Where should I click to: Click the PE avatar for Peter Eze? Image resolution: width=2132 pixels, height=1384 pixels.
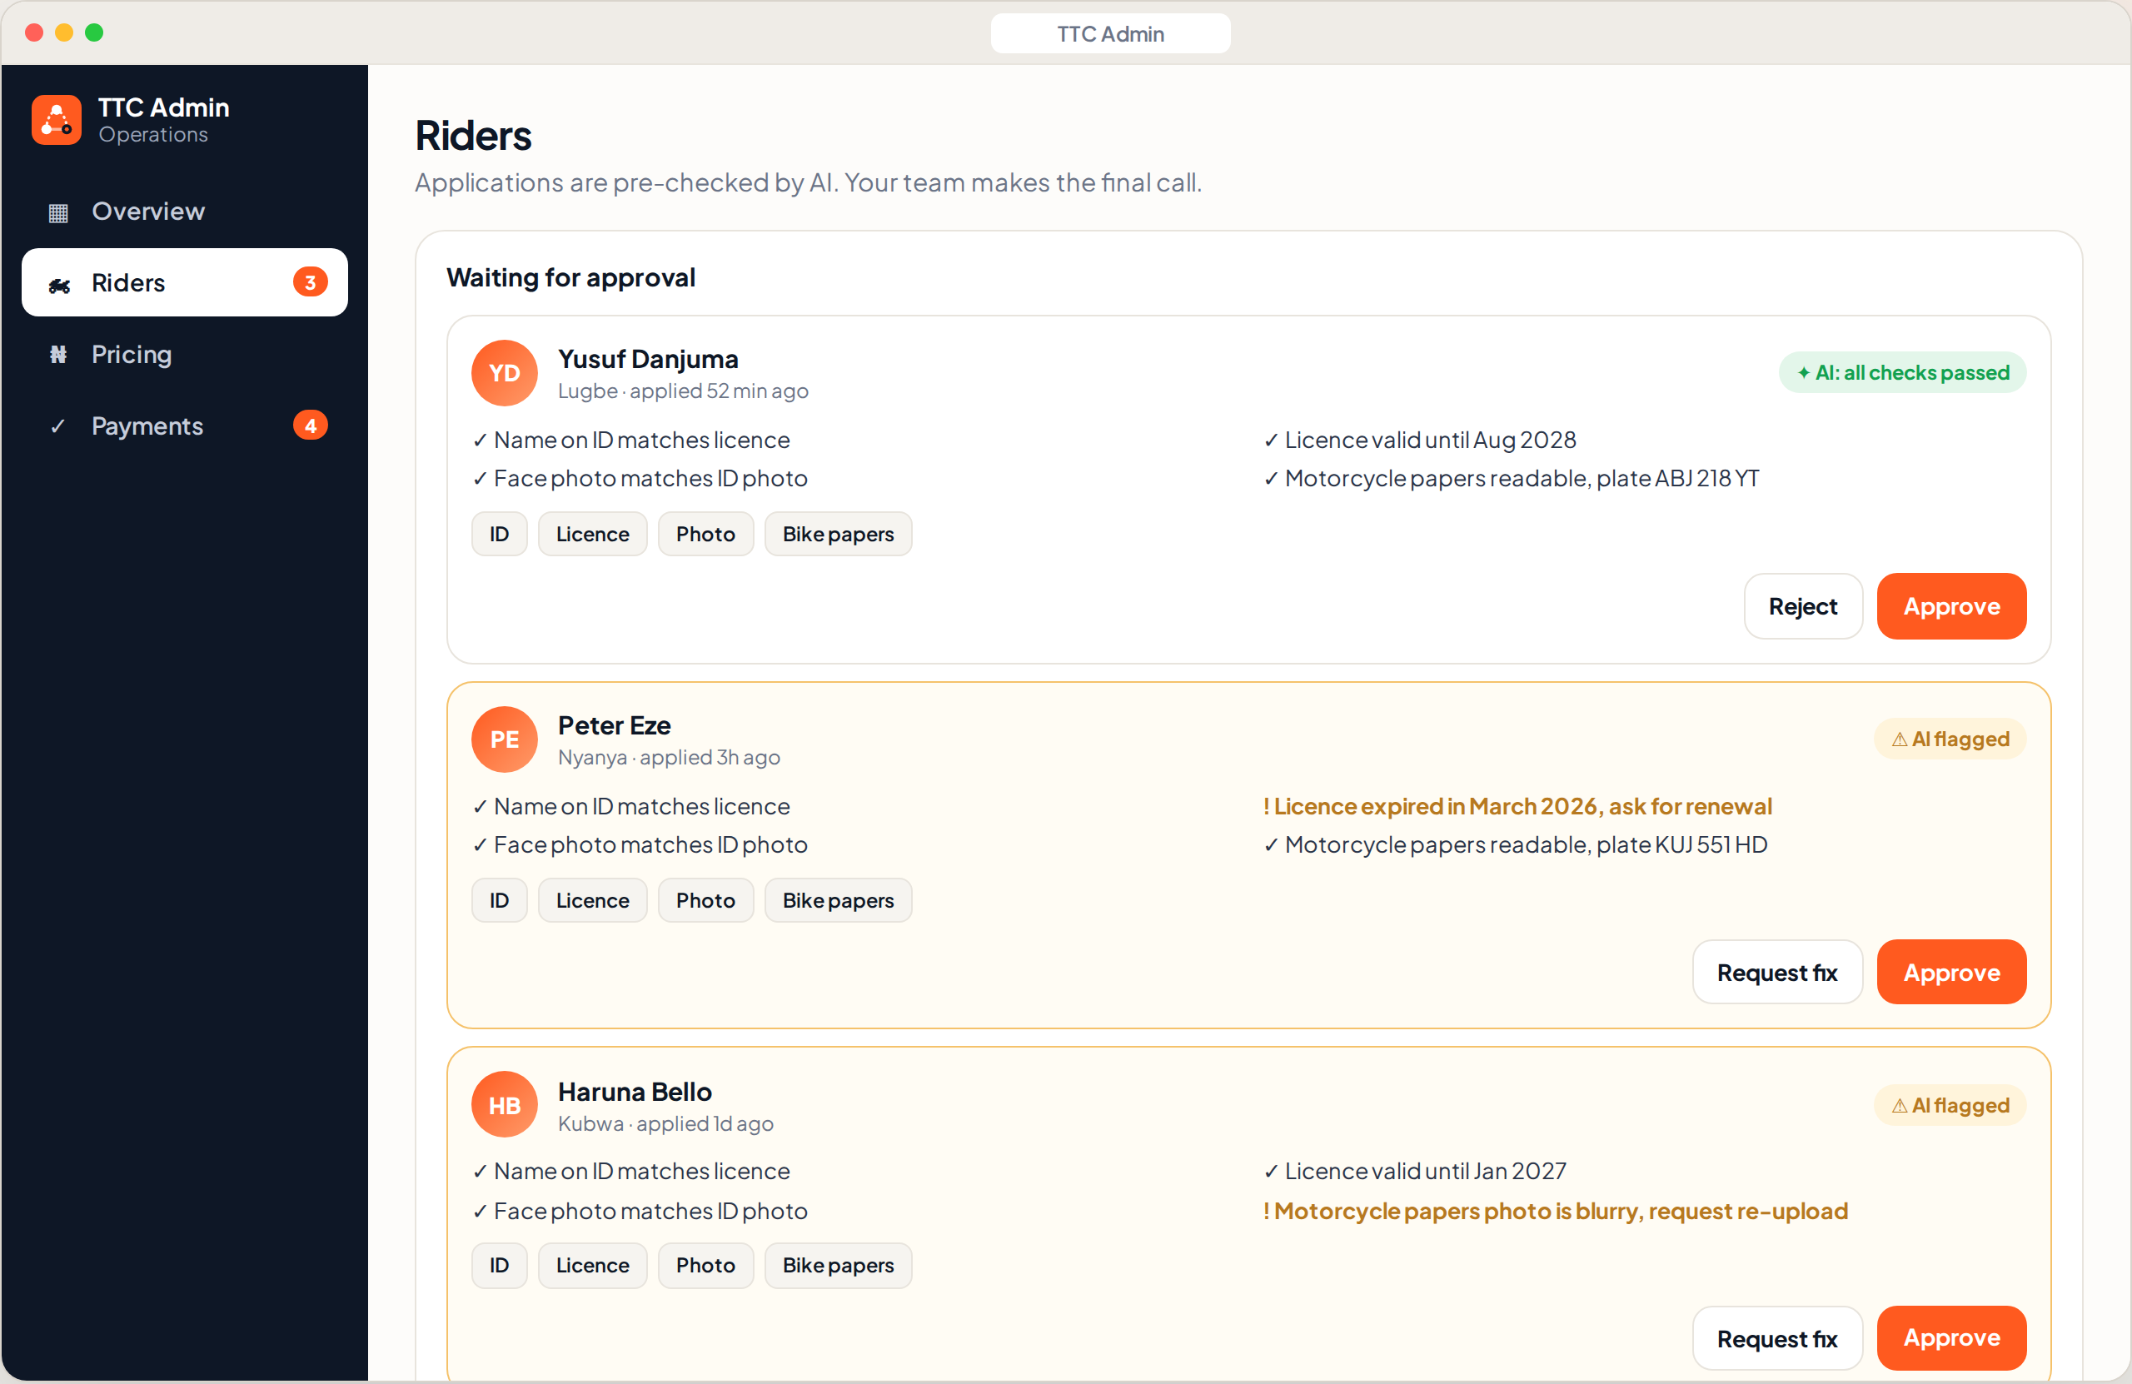[505, 739]
